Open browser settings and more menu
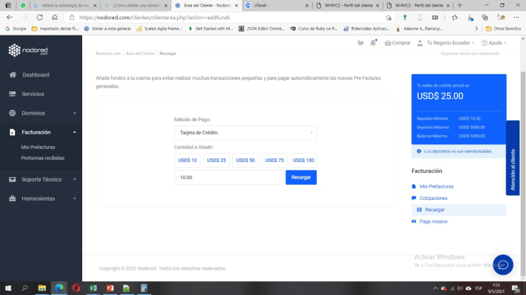The image size is (526, 295). [x=516, y=18]
